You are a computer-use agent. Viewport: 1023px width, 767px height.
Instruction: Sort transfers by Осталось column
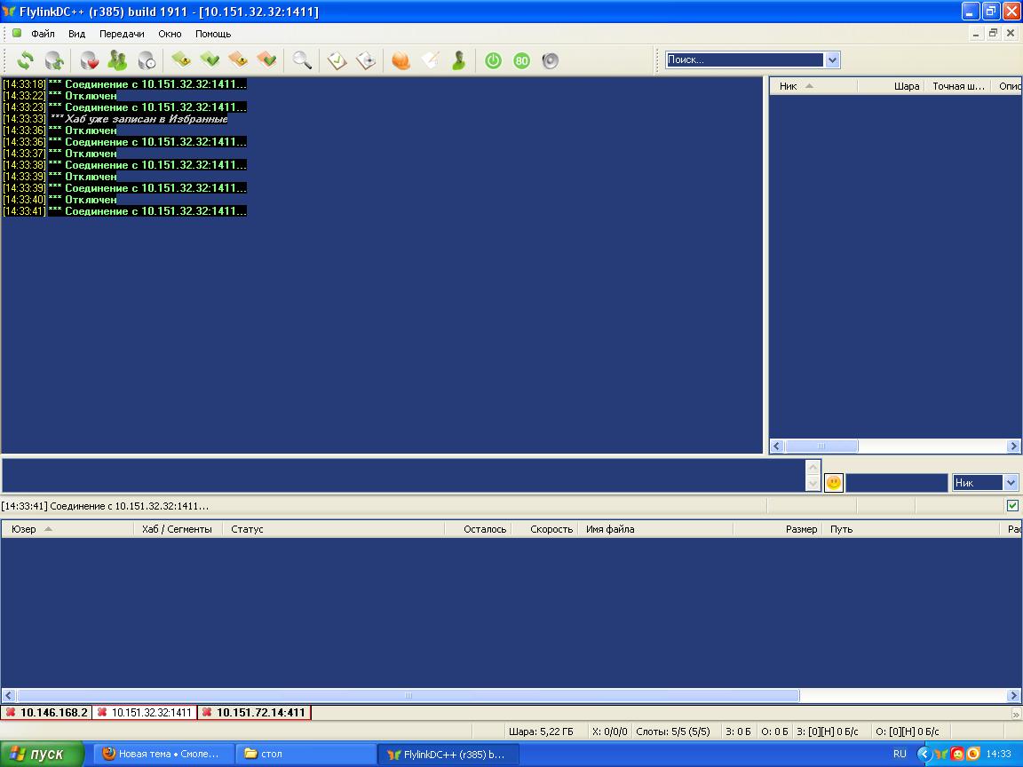(478, 529)
